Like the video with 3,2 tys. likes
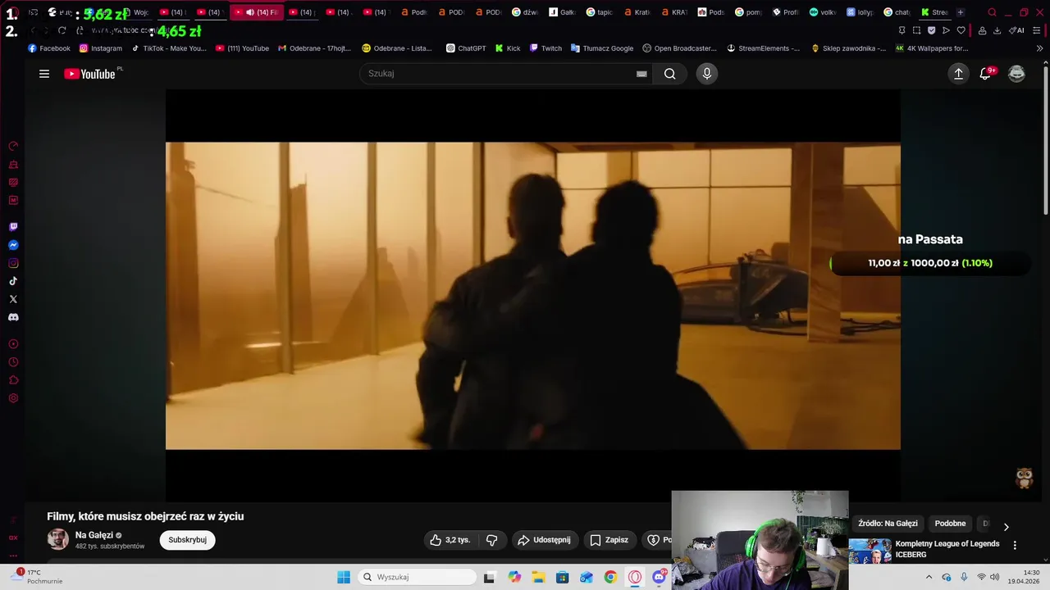Viewport: 1050px width, 590px height. click(x=450, y=540)
